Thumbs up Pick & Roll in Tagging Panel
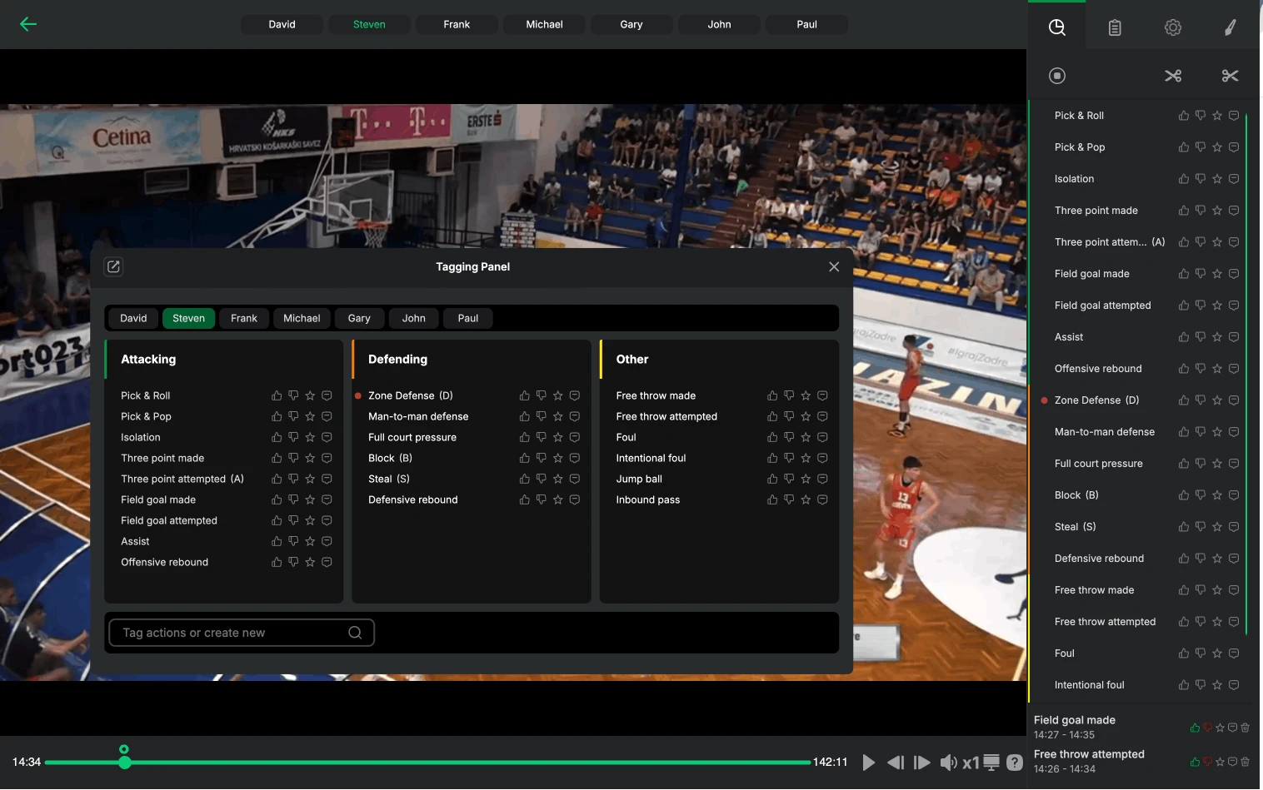 point(277,395)
